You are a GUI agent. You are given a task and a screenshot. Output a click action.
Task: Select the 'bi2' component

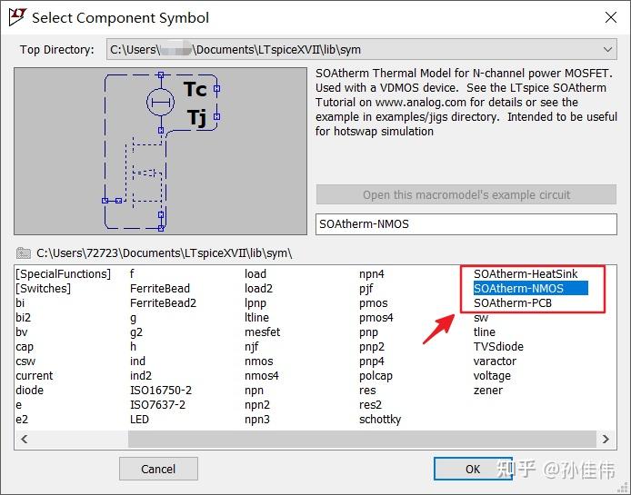click(24, 317)
